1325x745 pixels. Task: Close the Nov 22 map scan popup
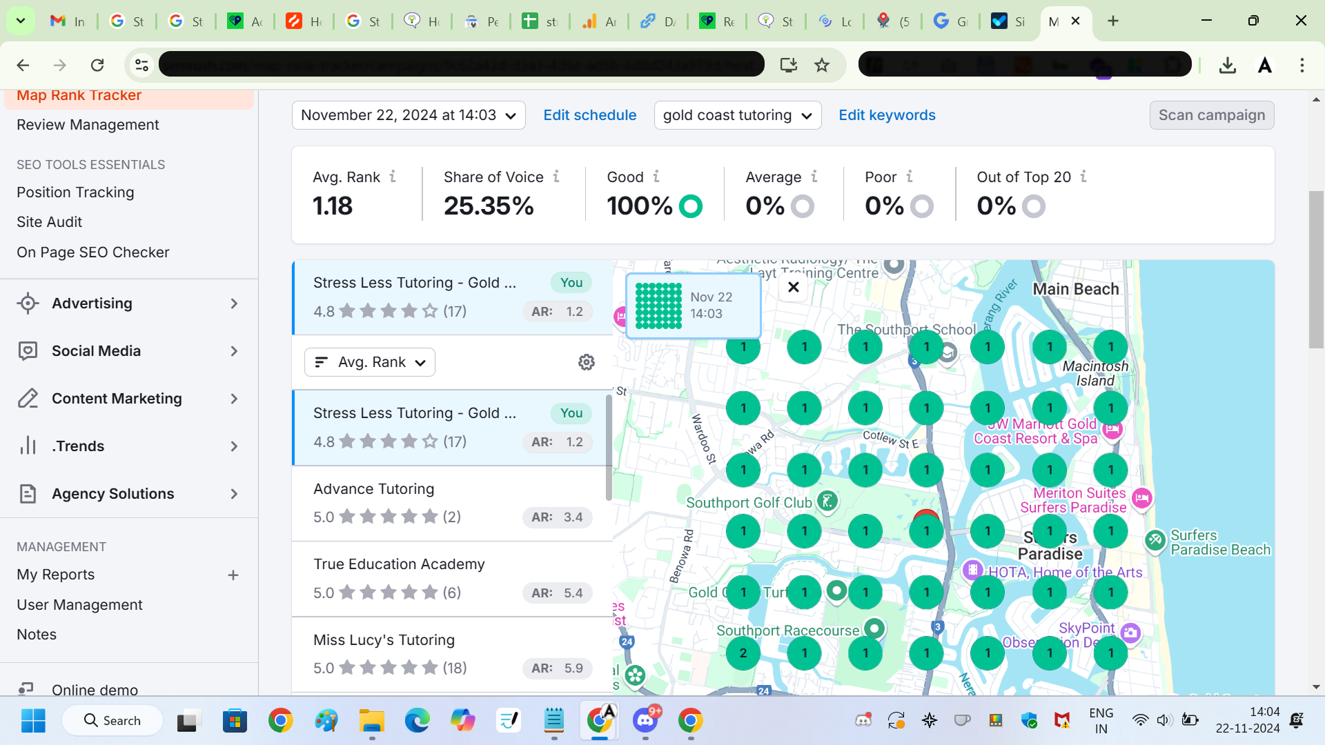[794, 287]
